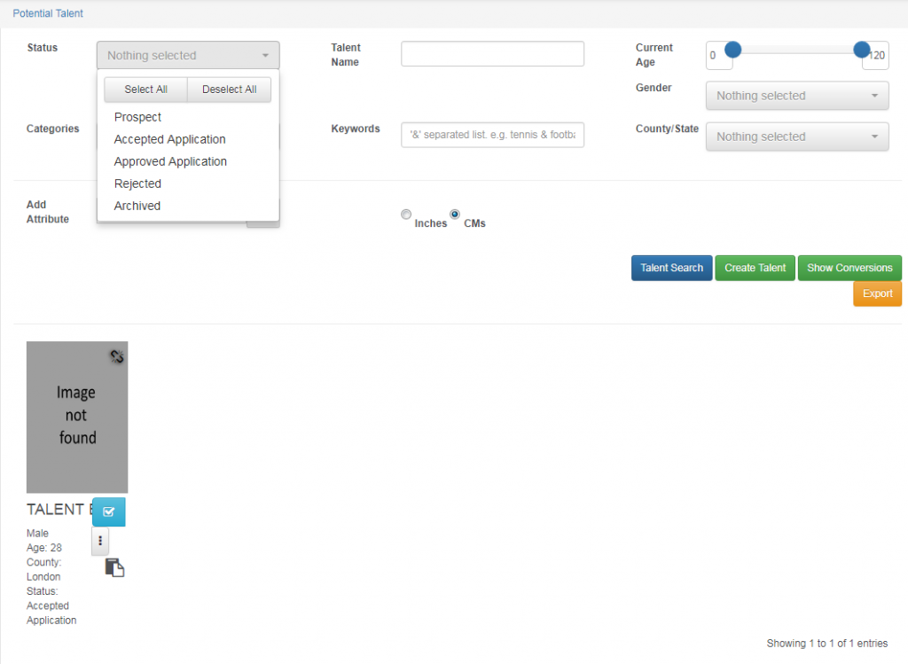Expand the County/State dropdown
Screen dimensions: 908x664
[796, 137]
